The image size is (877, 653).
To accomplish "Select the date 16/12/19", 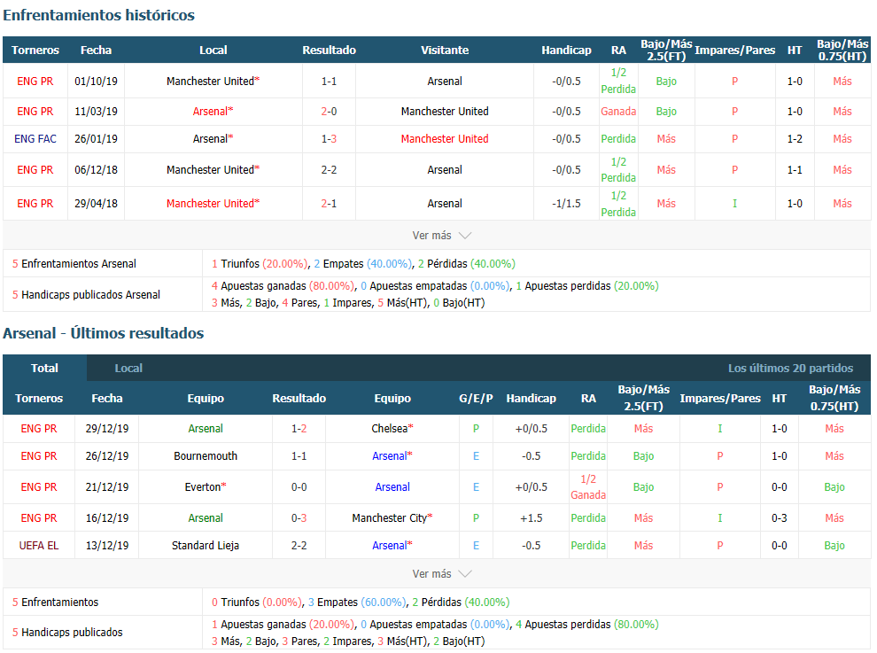I will tap(107, 518).
